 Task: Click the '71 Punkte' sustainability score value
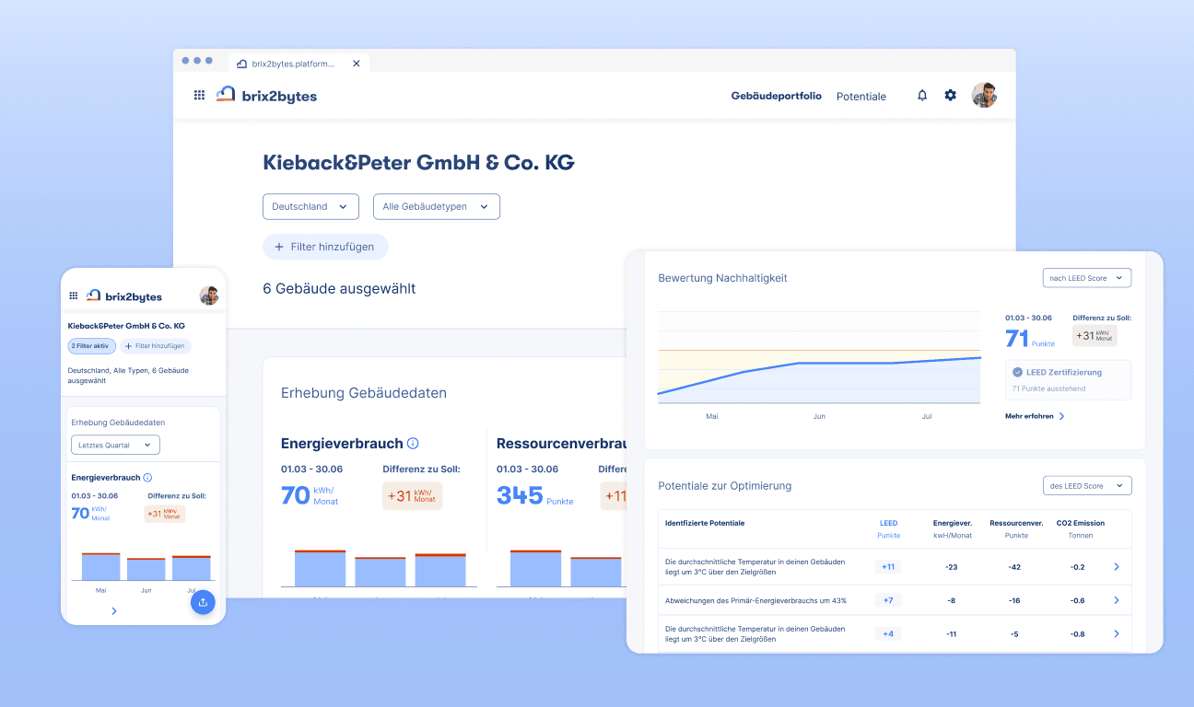[x=1030, y=339]
